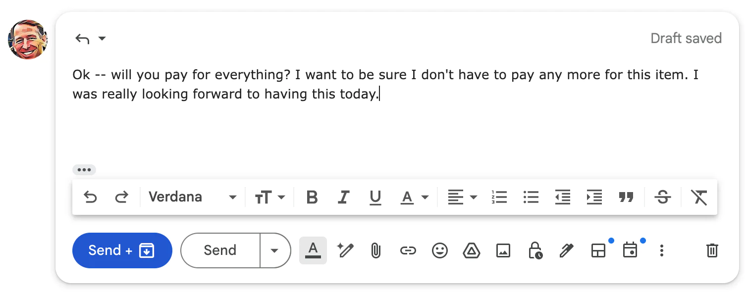Open the text size dropdown
Viewport: 747px width, 298px height.
[270, 197]
